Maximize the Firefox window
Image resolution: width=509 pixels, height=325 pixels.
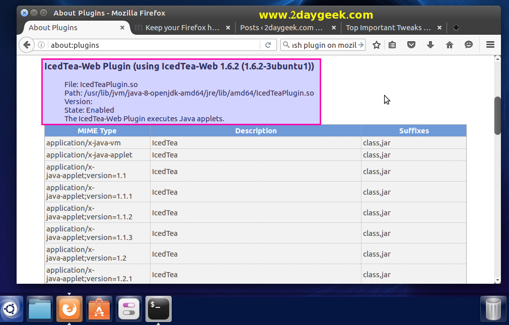click(43, 13)
